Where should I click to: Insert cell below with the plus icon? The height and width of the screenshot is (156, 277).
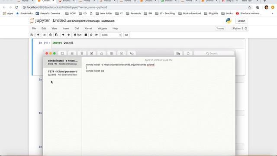38,35
